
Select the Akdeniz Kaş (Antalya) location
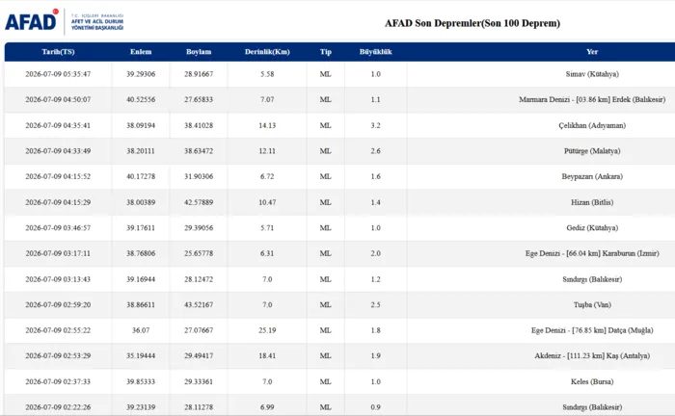pos(592,355)
